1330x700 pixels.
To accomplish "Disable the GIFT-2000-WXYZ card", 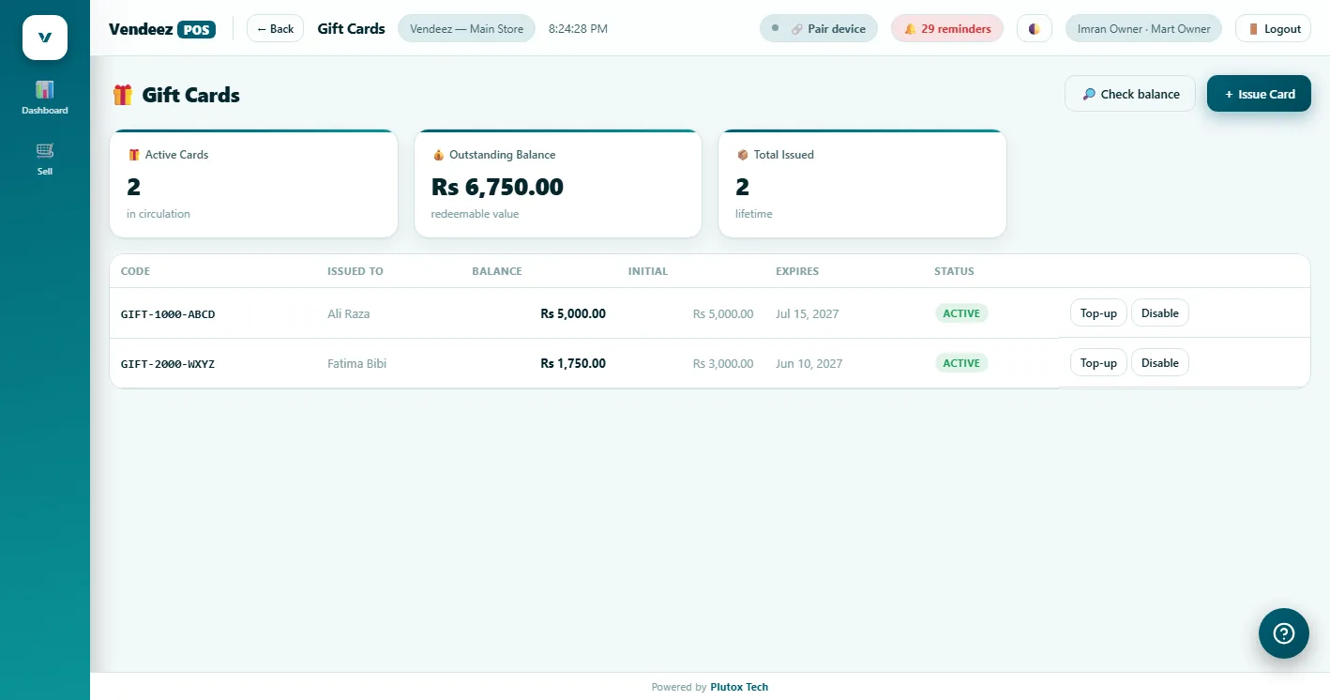I will [1159, 363].
